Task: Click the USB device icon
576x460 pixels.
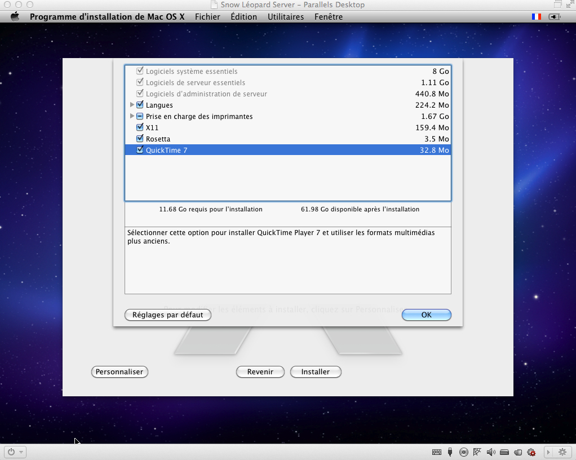Action: tap(450, 452)
